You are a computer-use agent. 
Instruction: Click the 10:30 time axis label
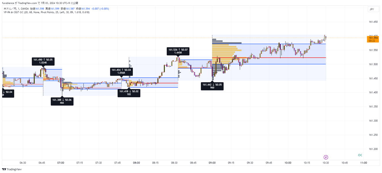click(x=326, y=163)
